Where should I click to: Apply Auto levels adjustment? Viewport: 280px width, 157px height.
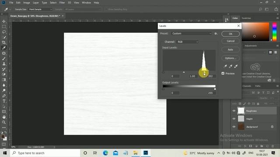(231, 50)
